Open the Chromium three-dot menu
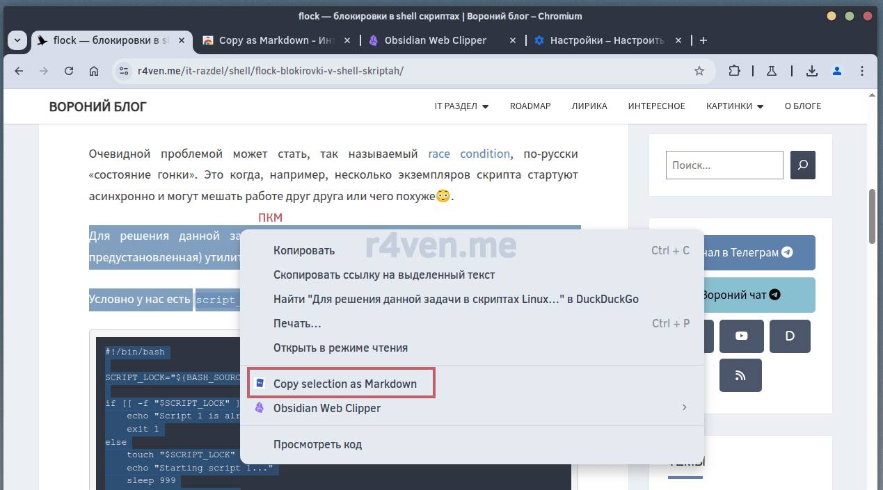Screen dimensions: 883x490 click(863, 71)
